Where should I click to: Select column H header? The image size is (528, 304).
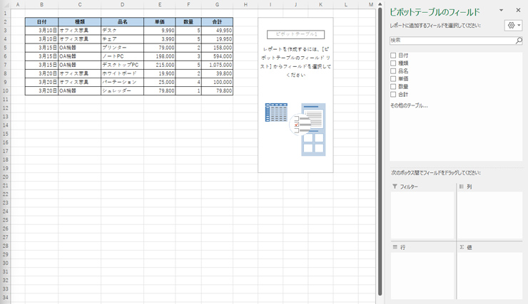(x=245, y=4)
